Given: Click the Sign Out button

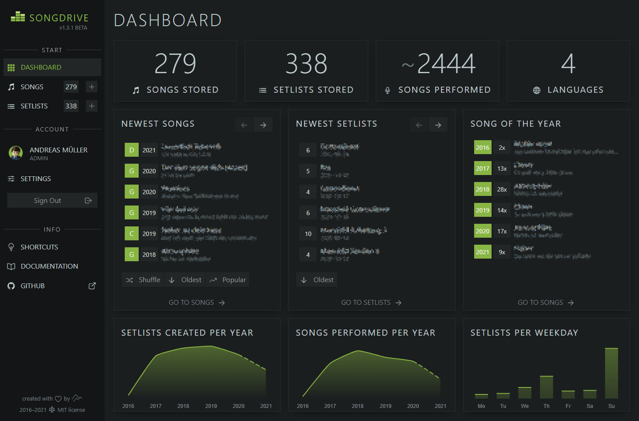Looking at the screenshot, I should coord(52,200).
